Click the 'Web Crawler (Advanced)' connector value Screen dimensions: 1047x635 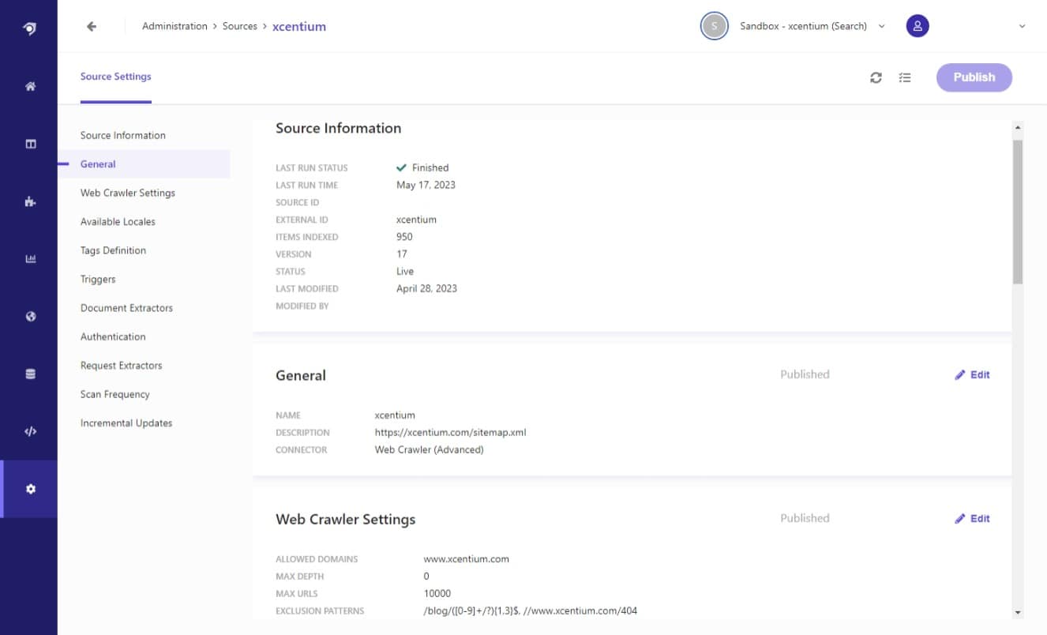[429, 450]
